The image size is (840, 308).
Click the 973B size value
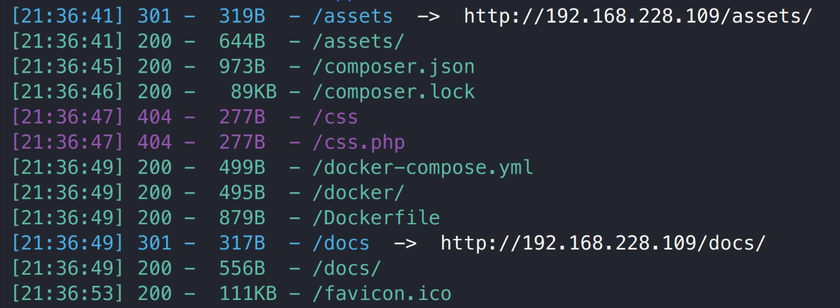coord(242,67)
